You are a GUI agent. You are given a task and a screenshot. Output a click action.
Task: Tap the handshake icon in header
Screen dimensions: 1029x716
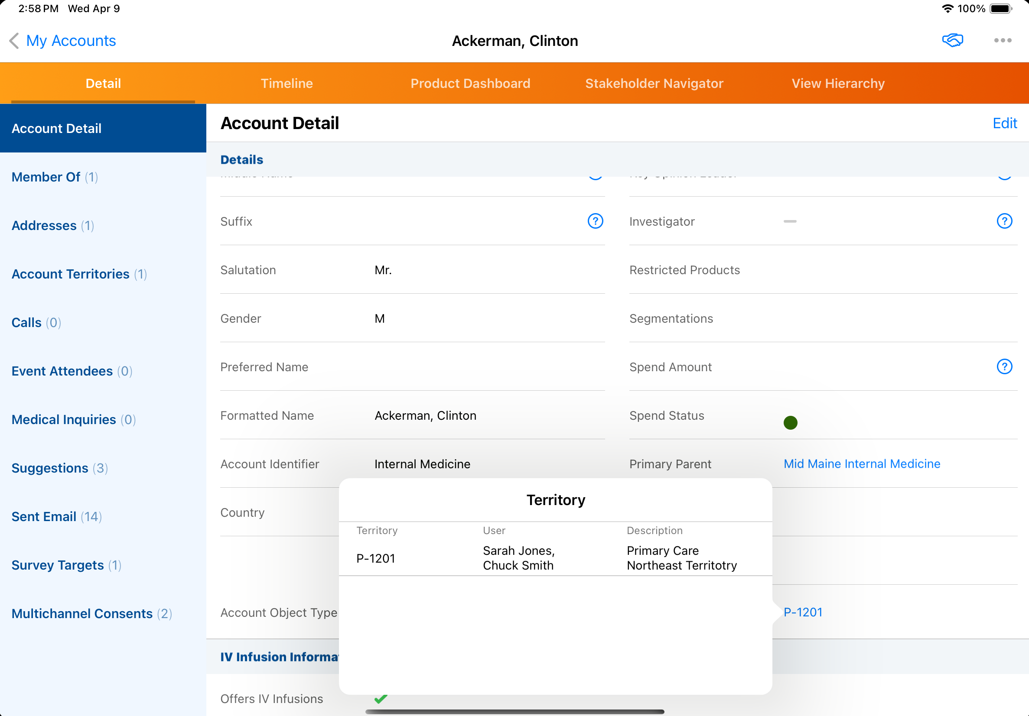pyautogui.click(x=952, y=40)
